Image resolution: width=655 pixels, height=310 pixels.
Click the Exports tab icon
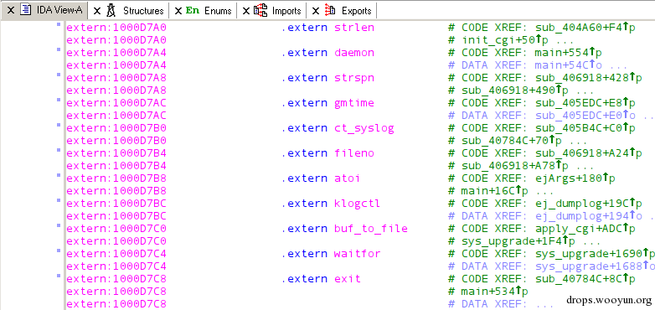pyautogui.click(x=330, y=10)
